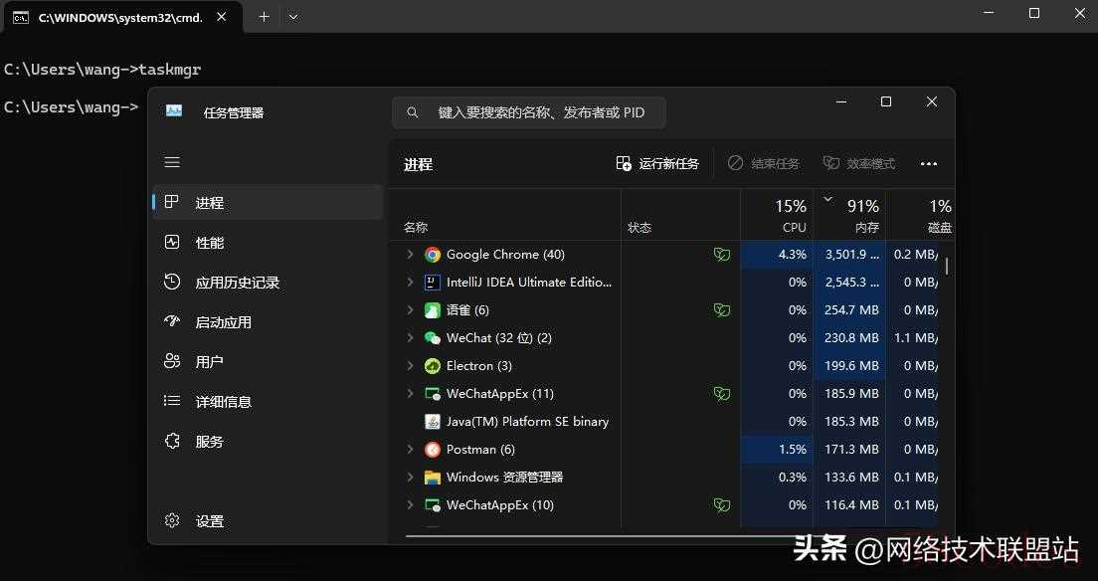Click the 运行新任务 button
The width and height of the screenshot is (1098, 581).
pos(657,164)
